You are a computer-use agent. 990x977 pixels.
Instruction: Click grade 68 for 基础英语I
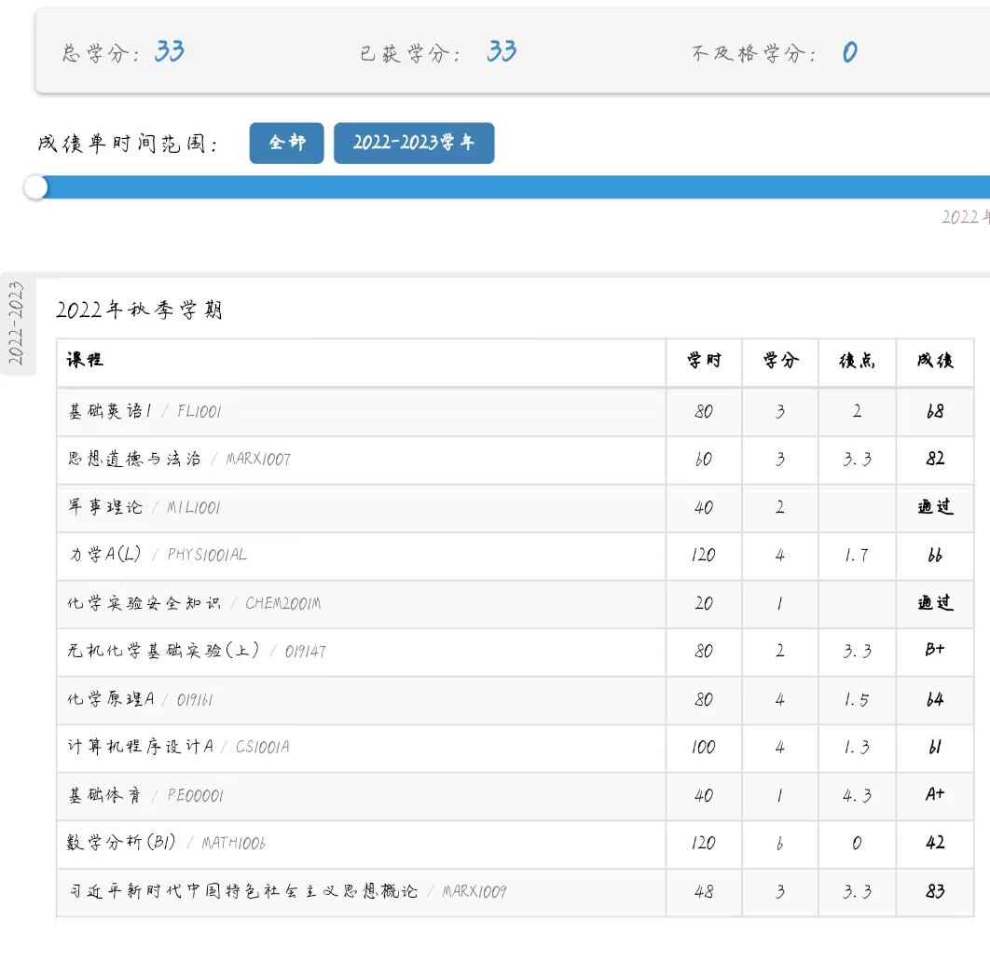(935, 412)
